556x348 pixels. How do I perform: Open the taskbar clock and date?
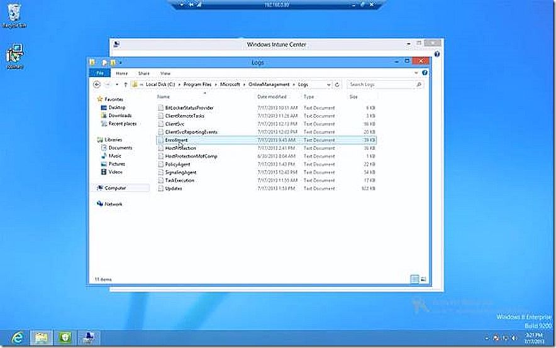point(535,338)
